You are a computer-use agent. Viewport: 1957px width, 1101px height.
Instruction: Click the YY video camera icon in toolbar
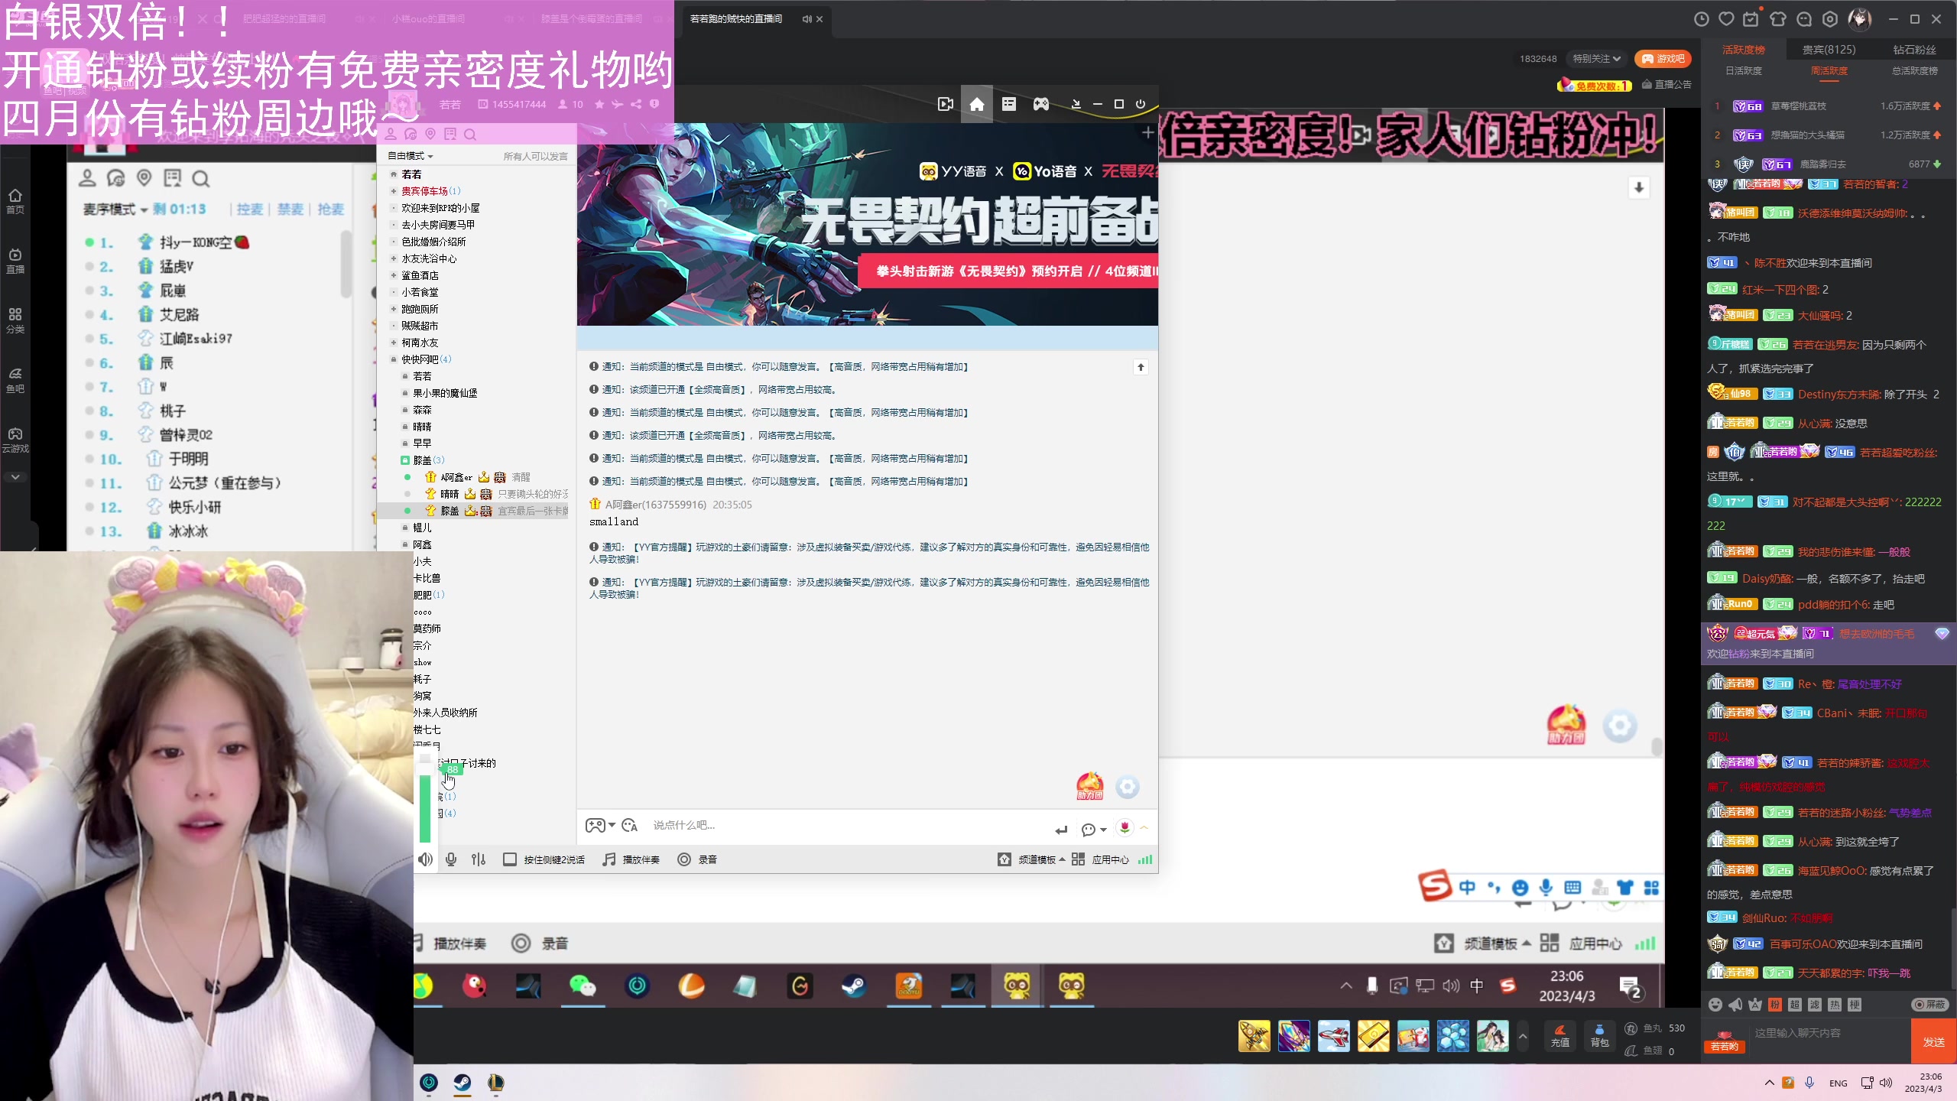(x=946, y=104)
